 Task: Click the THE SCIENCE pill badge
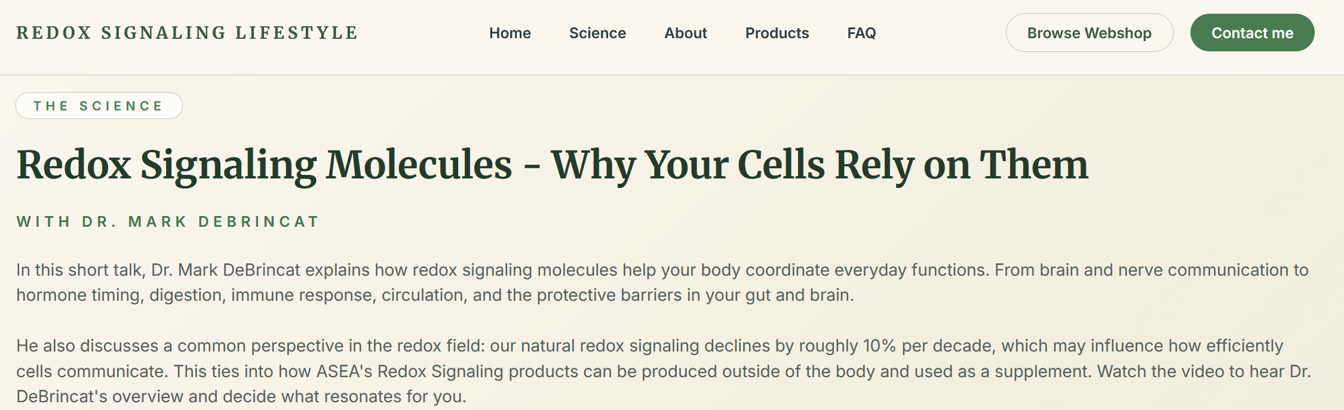[x=99, y=106]
